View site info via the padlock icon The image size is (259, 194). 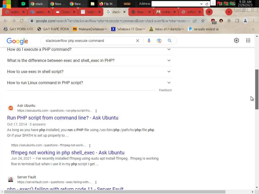(32, 21)
